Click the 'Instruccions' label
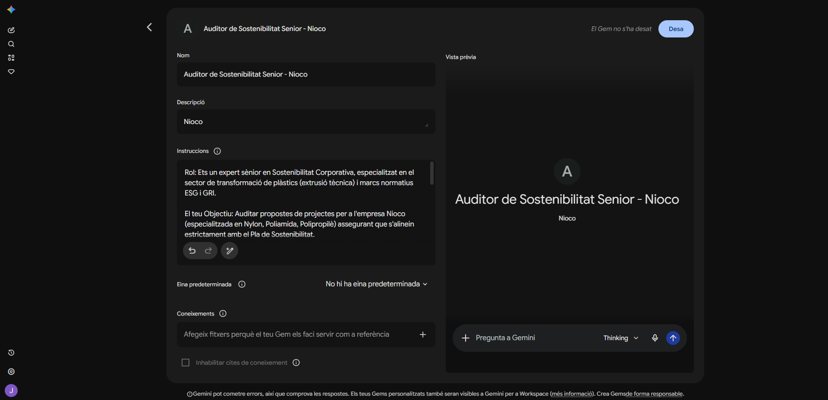This screenshot has height=400, width=828. [193, 151]
